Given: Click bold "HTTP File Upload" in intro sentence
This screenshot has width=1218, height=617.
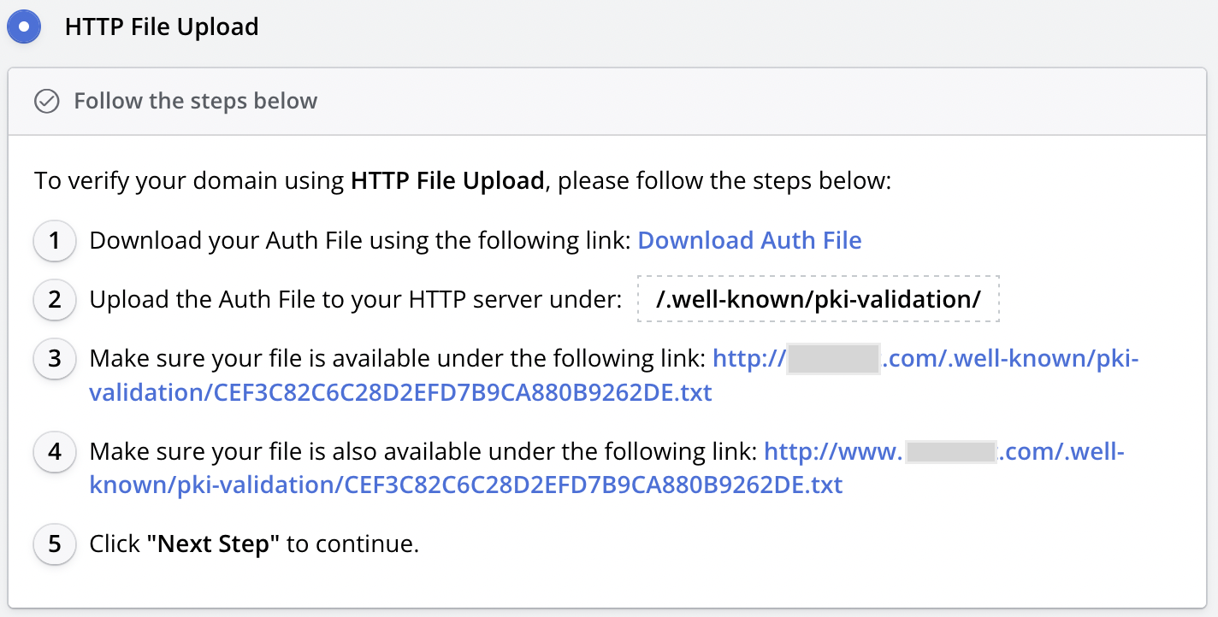Looking at the screenshot, I should [447, 181].
